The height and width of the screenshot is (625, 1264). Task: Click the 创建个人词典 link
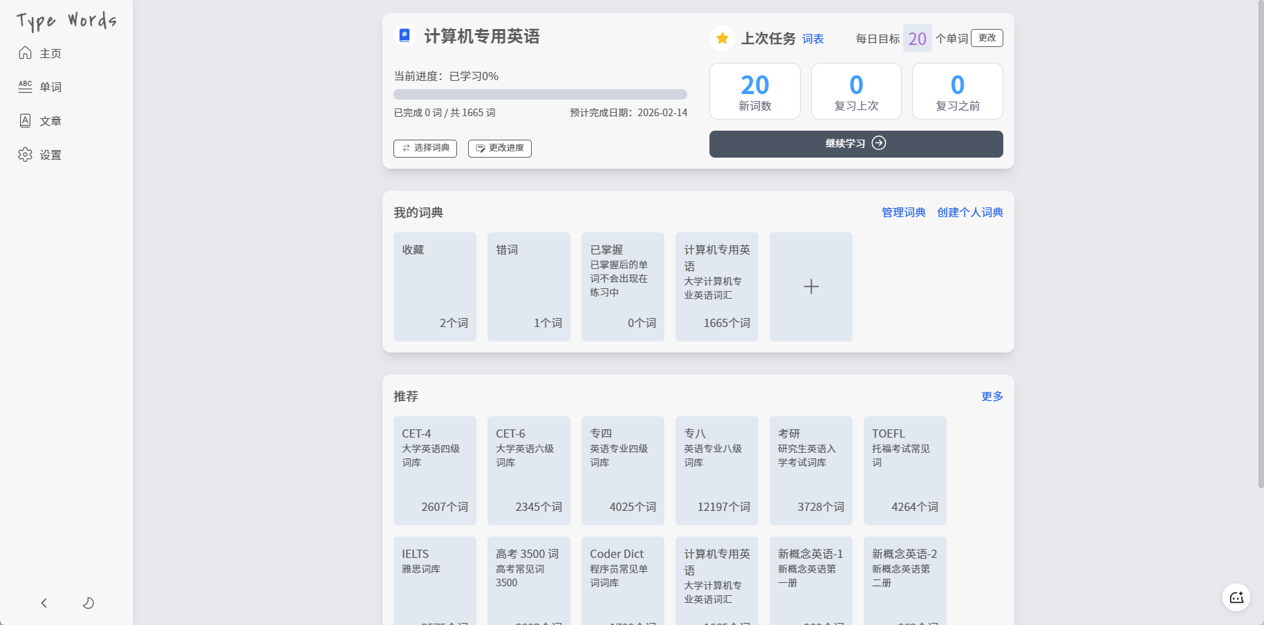(969, 212)
